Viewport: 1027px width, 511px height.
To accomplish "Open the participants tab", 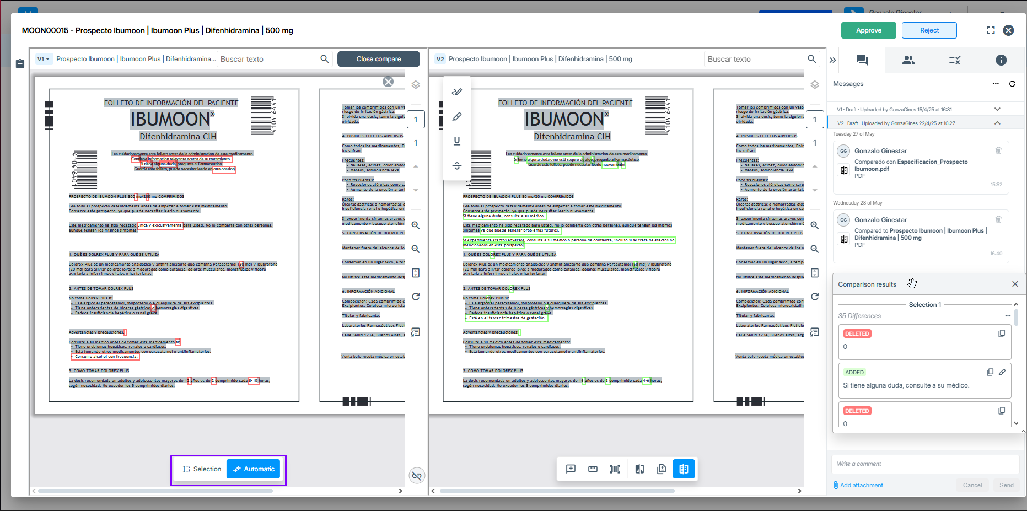I will (x=908, y=60).
